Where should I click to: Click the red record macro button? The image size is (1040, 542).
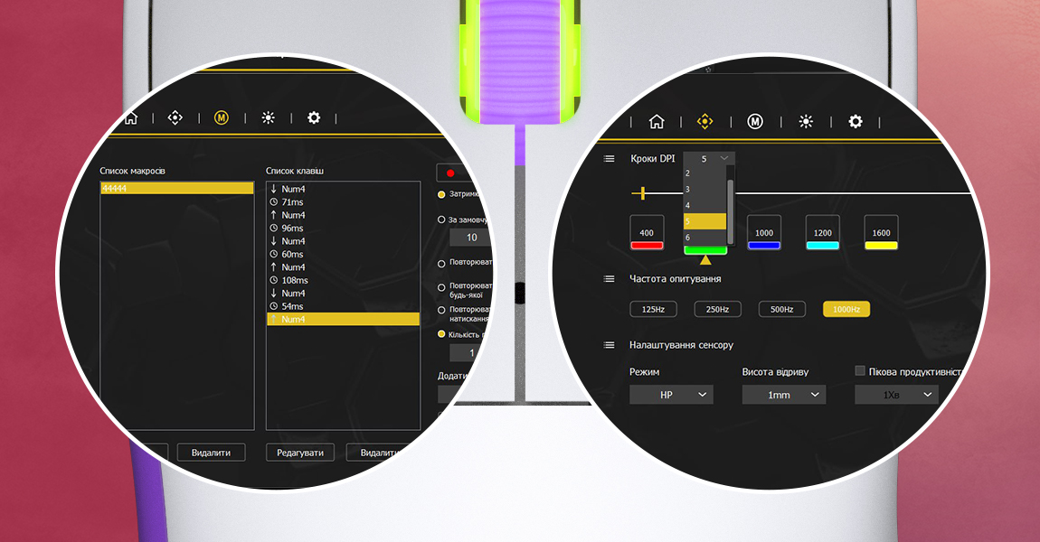coord(449,173)
